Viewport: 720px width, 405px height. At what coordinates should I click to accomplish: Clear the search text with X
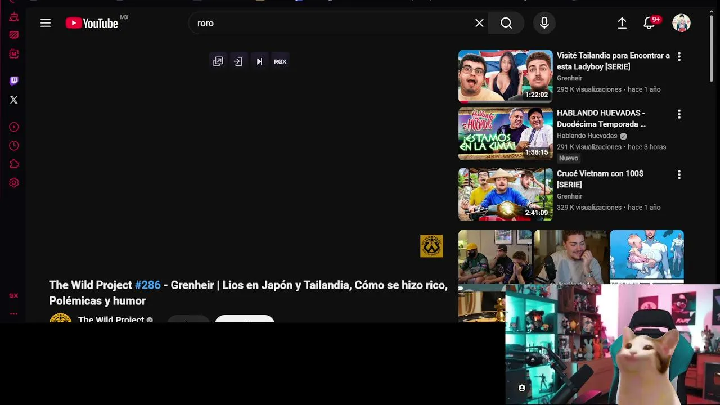pyautogui.click(x=479, y=23)
